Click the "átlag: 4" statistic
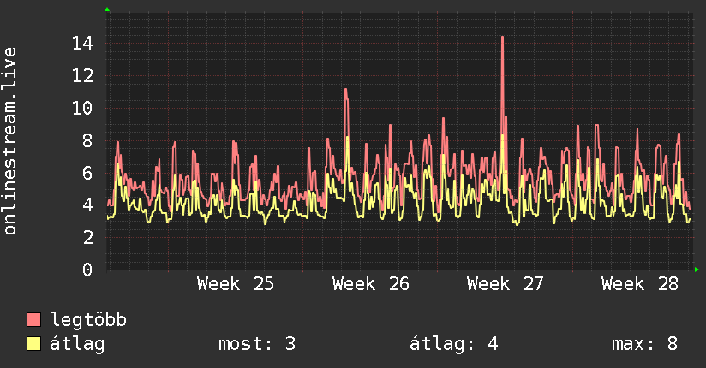Image resolution: width=706 pixels, height=368 pixels. click(x=454, y=344)
